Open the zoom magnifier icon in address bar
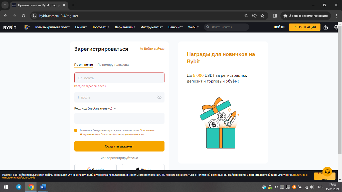The height and width of the screenshot is (192, 342). point(246,16)
